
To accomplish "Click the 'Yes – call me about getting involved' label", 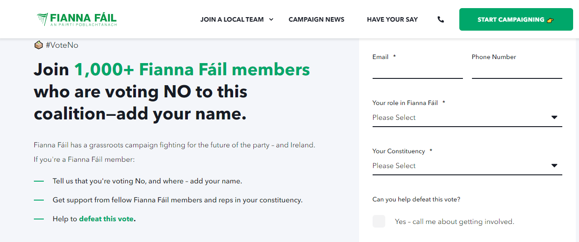I will tap(454, 222).
